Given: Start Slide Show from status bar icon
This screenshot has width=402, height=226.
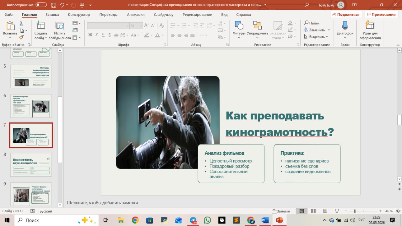Looking at the screenshot, I should pyautogui.click(x=337, y=211).
